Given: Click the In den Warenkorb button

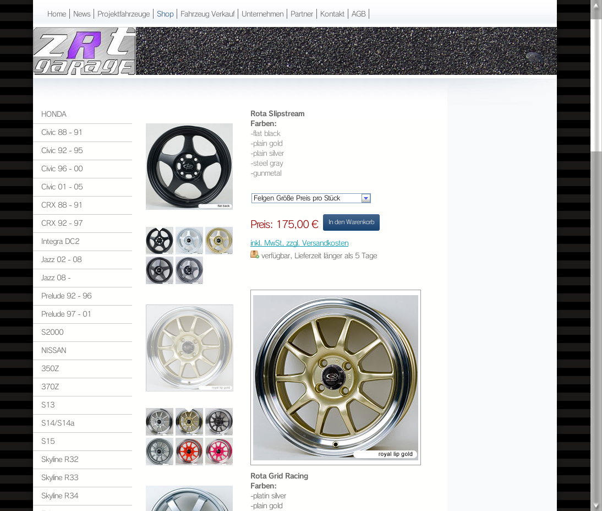Looking at the screenshot, I should click(351, 222).
